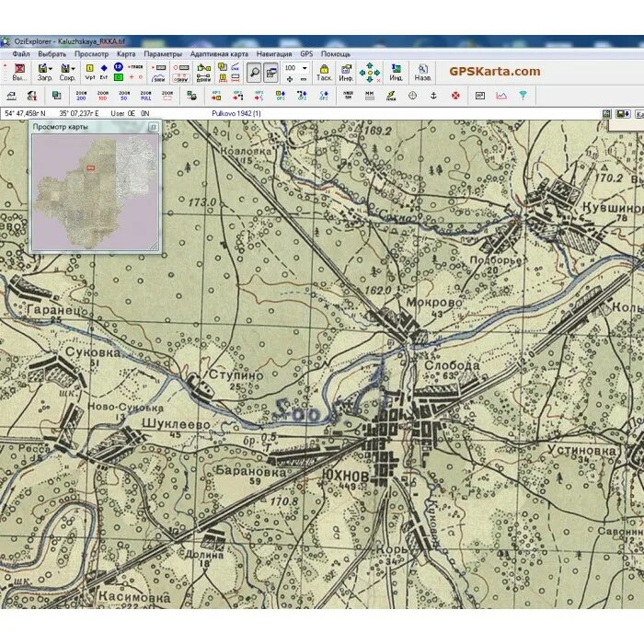The height and width of the screenshot is (644, 644).
Task: Click the track Show toolbar button
Action: point(158,78)
